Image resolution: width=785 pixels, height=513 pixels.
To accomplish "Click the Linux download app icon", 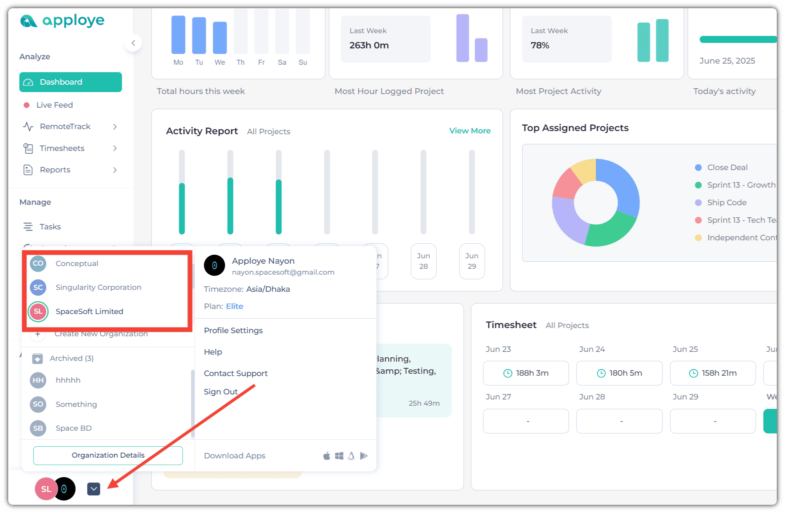I will tap(351, 456).
